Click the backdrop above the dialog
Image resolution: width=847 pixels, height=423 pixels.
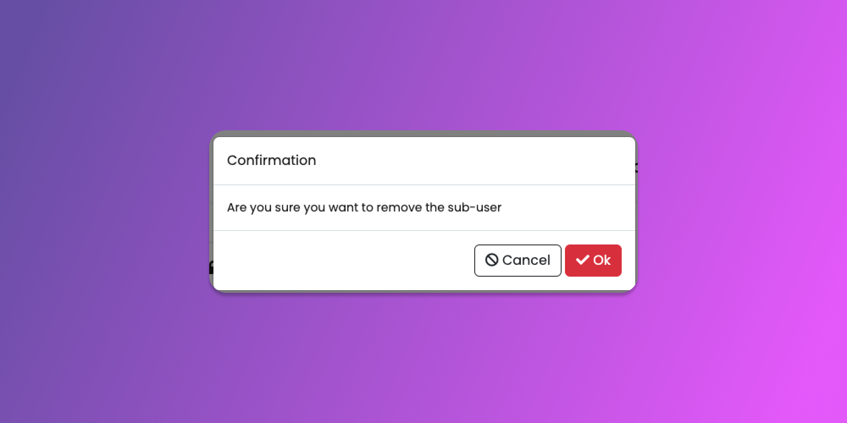click(x=423, y=63)
